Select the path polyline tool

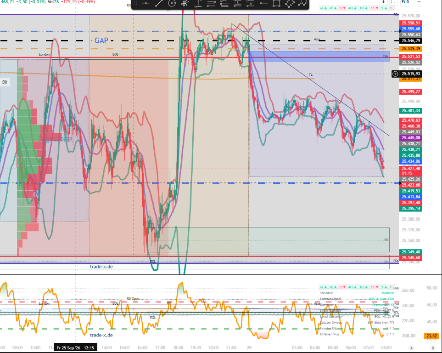click(x=303, y=3)
